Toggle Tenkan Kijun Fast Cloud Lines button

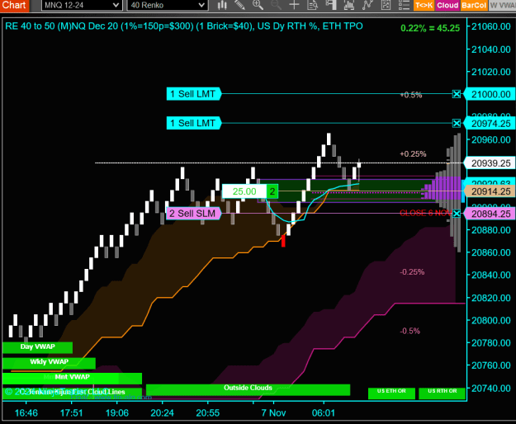[x=72, y=393]
